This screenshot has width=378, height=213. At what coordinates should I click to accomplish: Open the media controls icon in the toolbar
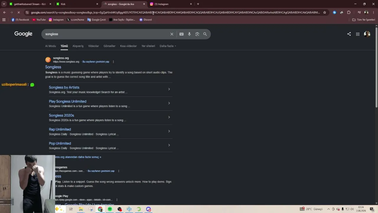tap(359, 12)
